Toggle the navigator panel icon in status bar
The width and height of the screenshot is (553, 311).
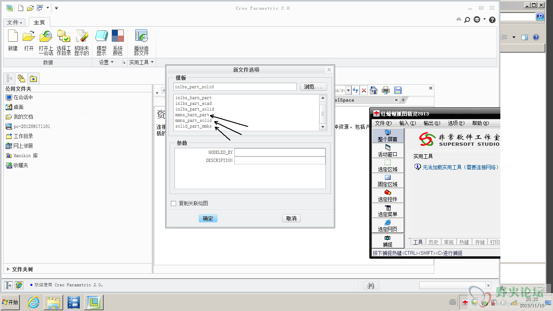(9, 285)
